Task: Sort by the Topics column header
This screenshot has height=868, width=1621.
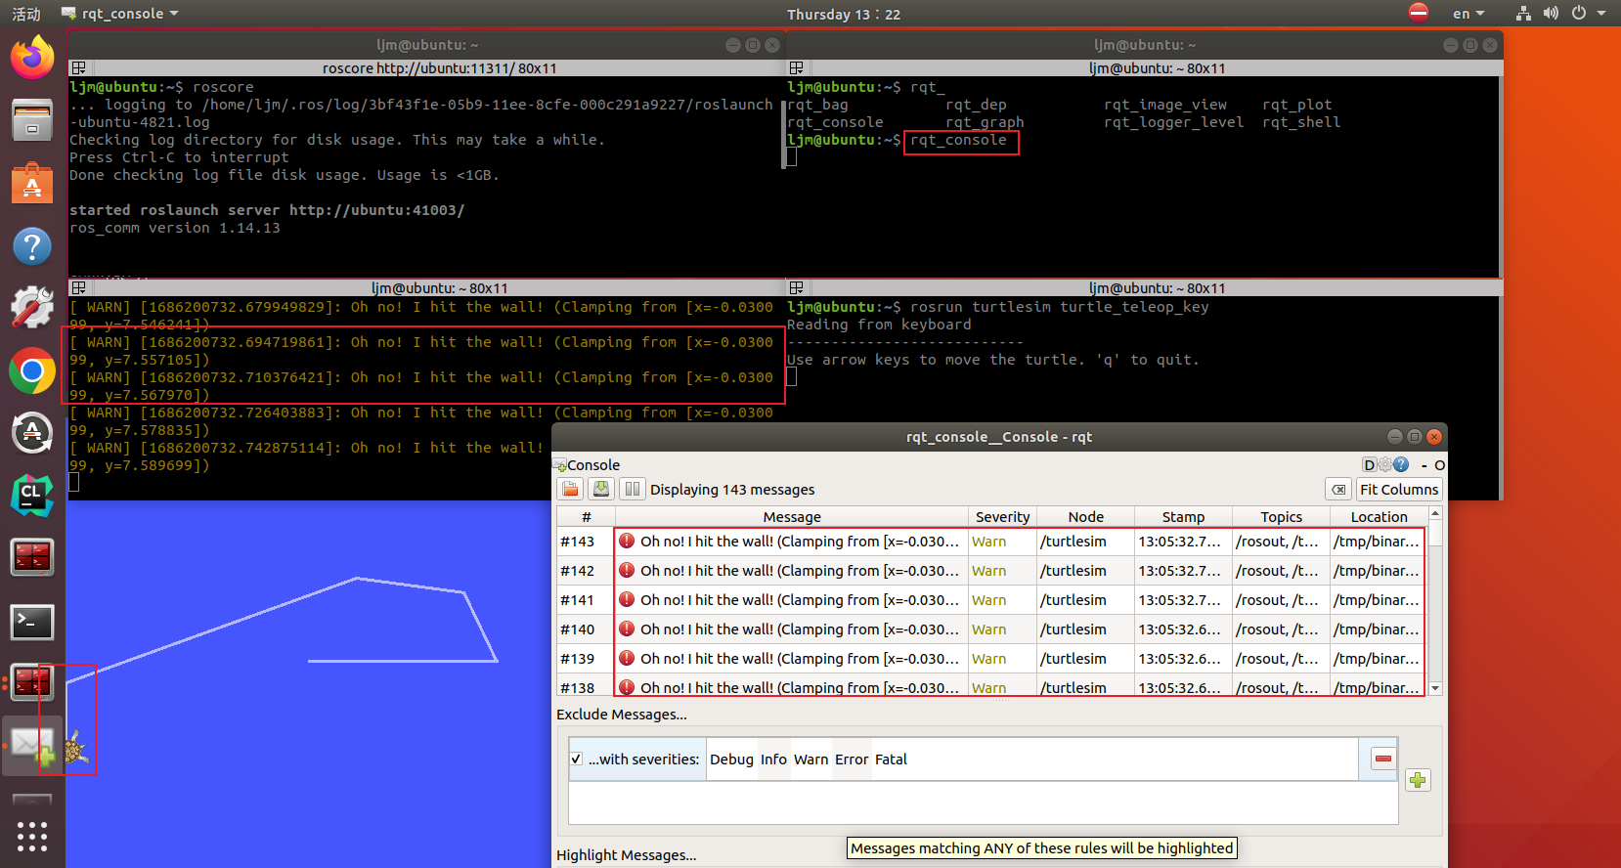Action: tap(1281, 516)
